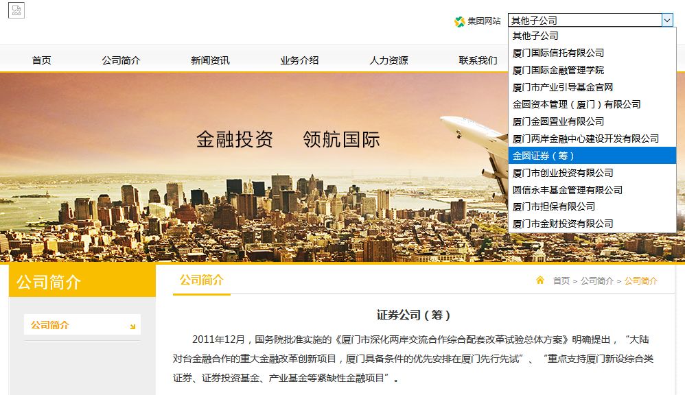The image size is (685, 395).
Task: Click gray 公司简介 breadcrumb link
Action: [596, 280]
